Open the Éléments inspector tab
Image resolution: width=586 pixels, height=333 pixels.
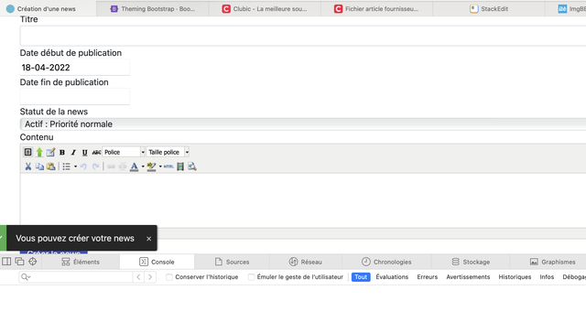point(81,262)
